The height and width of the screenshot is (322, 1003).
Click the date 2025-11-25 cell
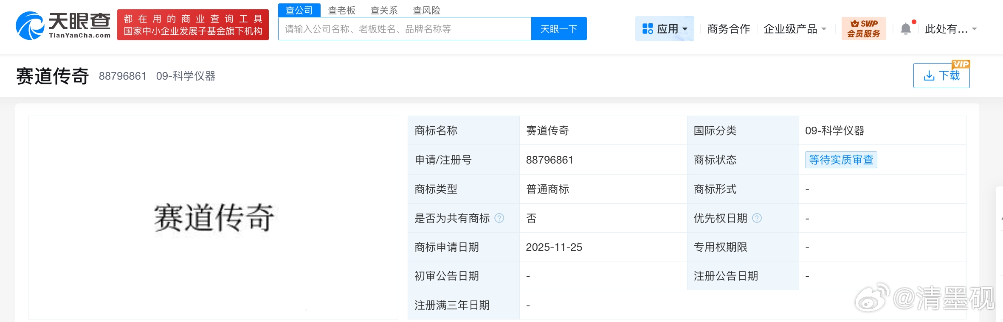tap(603, 247)
